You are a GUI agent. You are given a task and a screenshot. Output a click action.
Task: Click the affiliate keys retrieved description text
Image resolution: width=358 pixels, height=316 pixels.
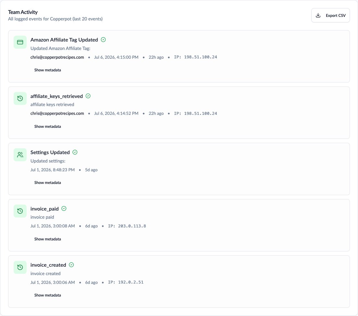coord(52,105)
